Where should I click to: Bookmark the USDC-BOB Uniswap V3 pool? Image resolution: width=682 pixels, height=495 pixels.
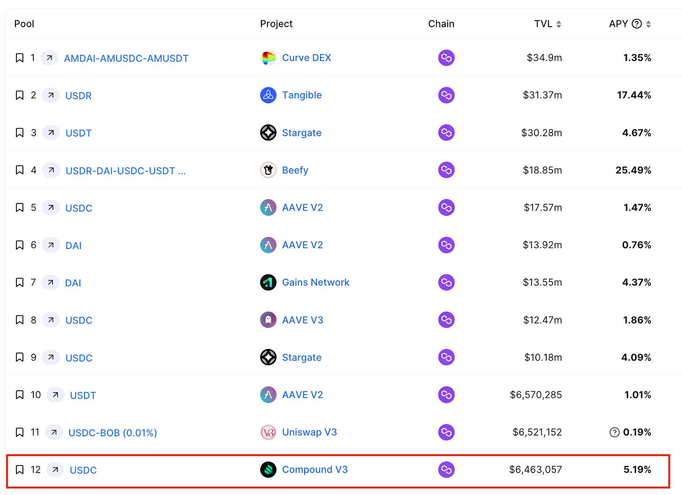click(x=20, y=432)
